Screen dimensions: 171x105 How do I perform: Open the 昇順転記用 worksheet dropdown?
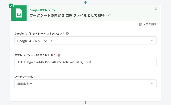point(82,84)
